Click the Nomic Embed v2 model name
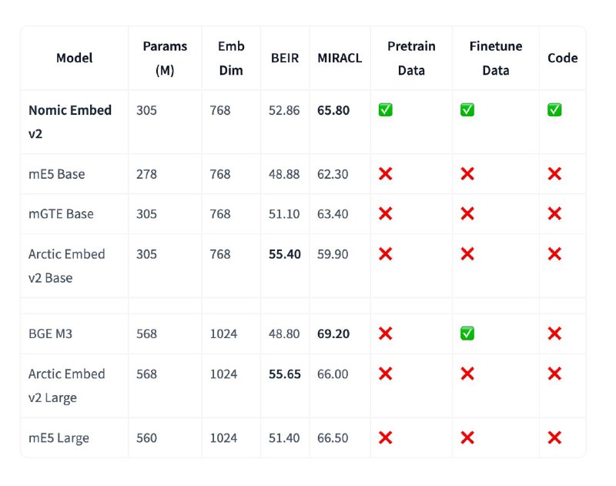This screenshot has width=616, height=486. 70,122
